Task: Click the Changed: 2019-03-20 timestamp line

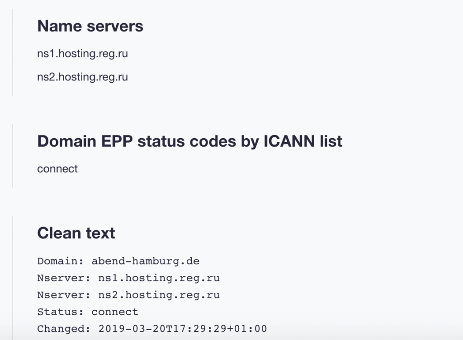Action: 152,329
